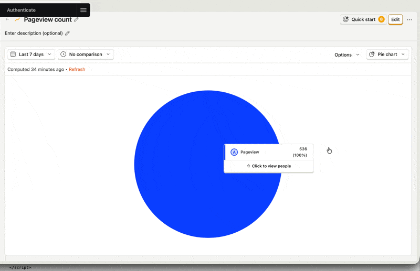Screen dimensions: 420x271
Task: Click Pageview label in tooltip
Action: coord(250,152)
